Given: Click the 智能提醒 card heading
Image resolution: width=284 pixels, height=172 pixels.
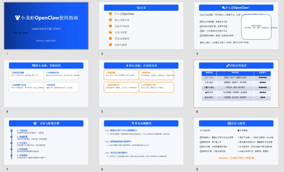Looking at the screenshot, I should coord(111,73).
